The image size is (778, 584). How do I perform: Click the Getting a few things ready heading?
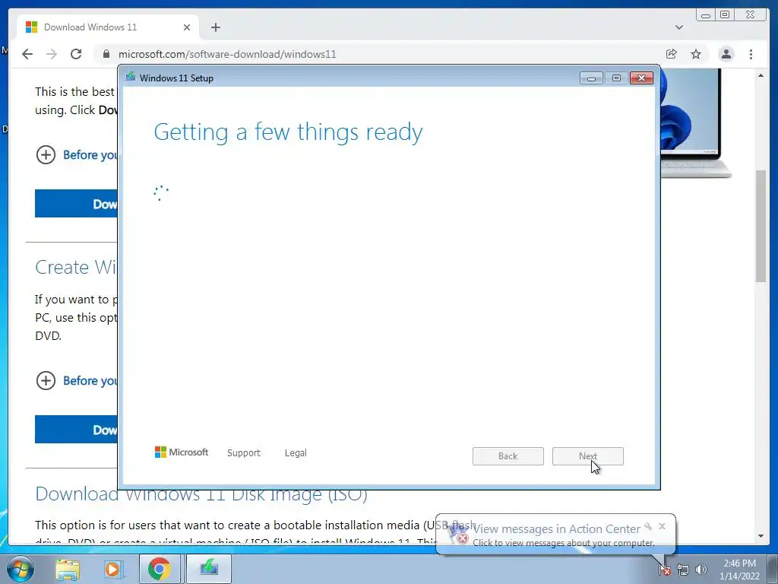(x=288, y=132)
